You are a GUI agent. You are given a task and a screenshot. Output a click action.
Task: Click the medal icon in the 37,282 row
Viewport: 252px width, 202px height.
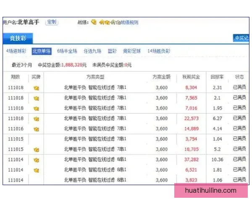[x=36, y=160]
